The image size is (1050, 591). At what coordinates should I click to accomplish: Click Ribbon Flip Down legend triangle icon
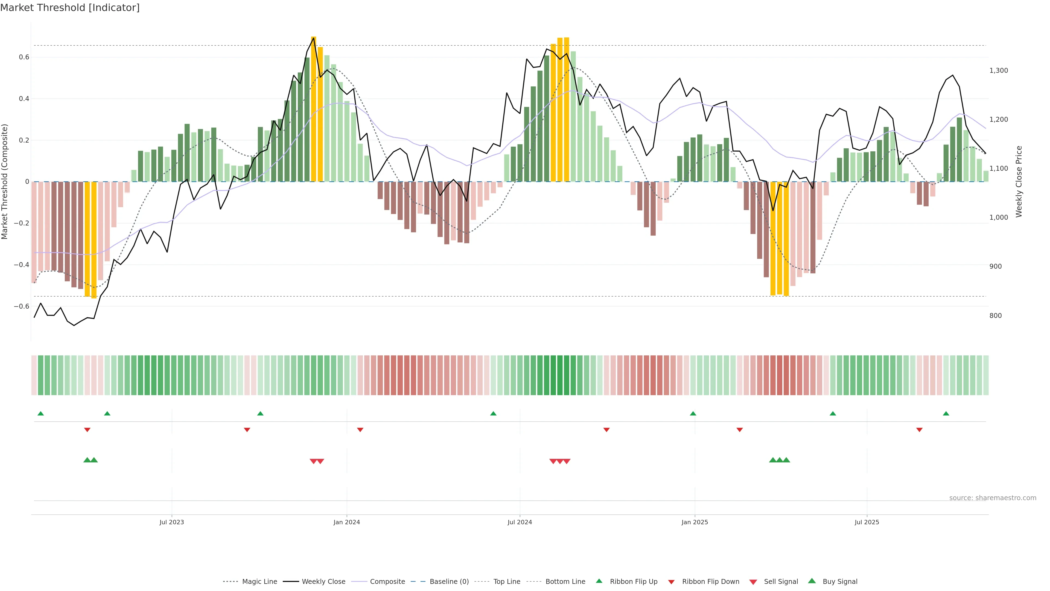(671, 582)
